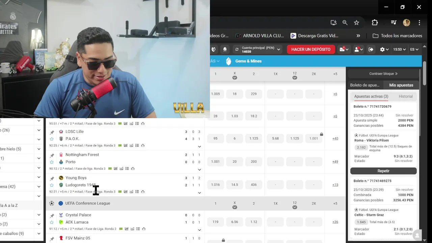Select the Apuestas activas (3) tab

(x=371, y=96)
